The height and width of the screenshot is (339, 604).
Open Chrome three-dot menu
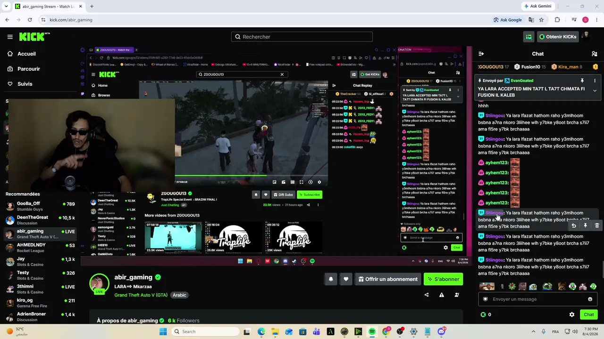click(x=597, y=20)
